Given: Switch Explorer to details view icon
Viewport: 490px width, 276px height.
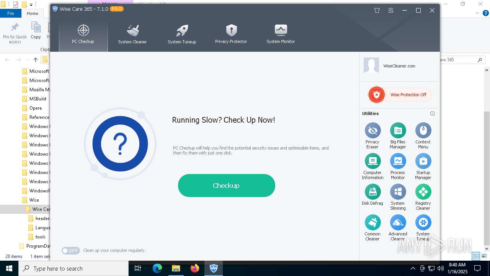Looking at the screenshot, I should pyautogui.click(x=476, y=256).
